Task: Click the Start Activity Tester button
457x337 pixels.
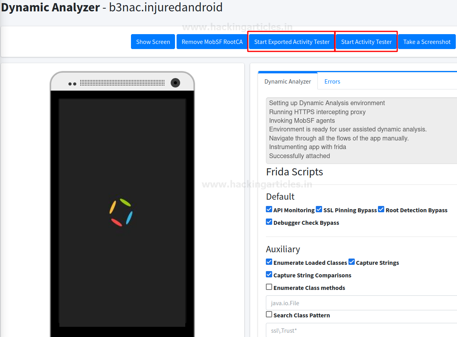Action: click(x=366, y=42)
